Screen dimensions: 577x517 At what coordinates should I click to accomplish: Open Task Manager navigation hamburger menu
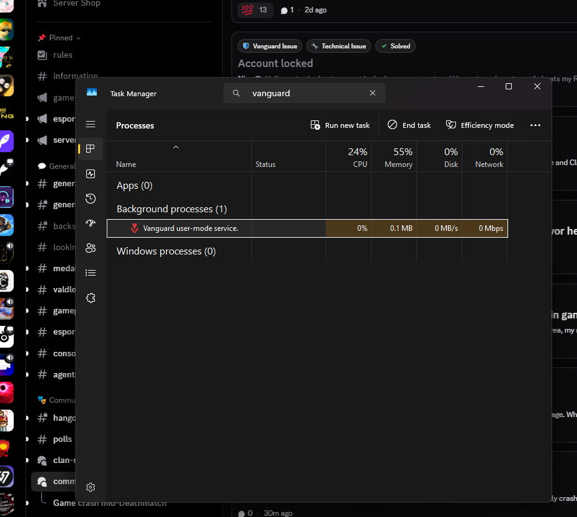(91, 124)
